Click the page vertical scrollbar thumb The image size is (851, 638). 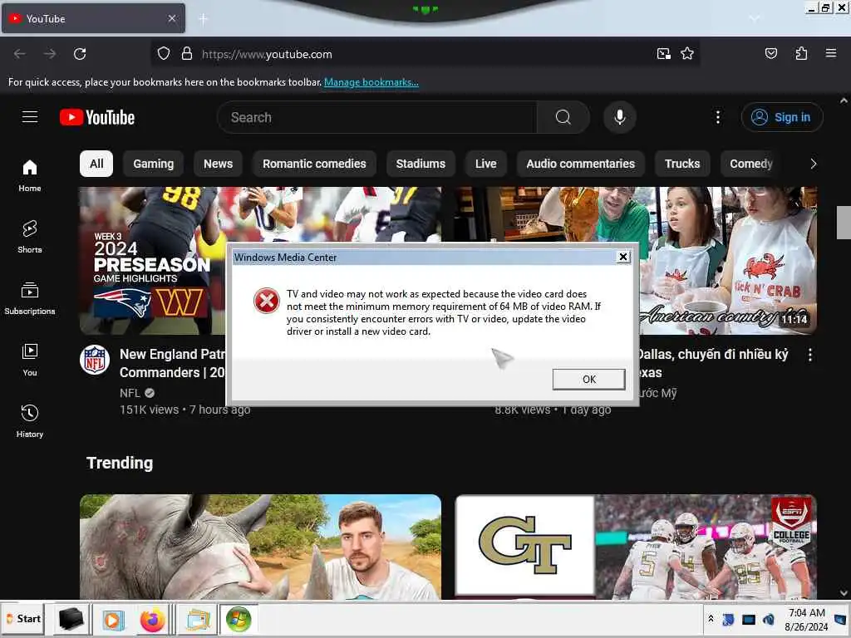pos(844,223)
